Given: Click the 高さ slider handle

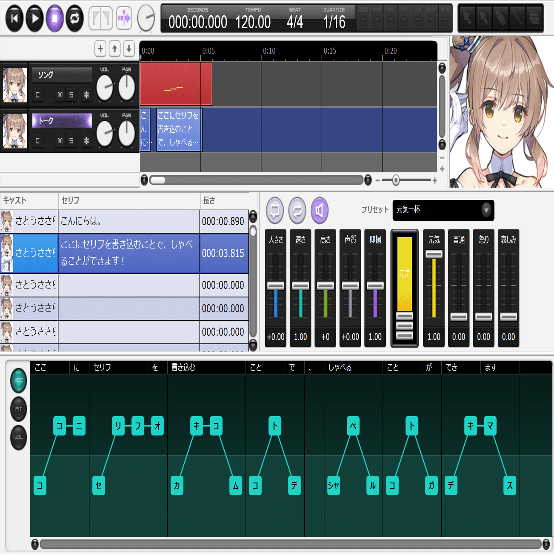Looking at the screenshot, I should click(326, 286).
